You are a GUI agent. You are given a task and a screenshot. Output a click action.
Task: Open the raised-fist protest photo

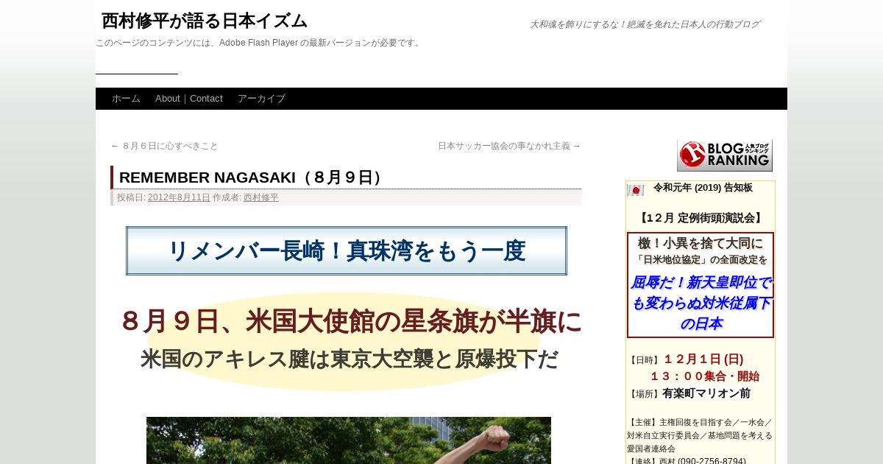click(349, 440)
